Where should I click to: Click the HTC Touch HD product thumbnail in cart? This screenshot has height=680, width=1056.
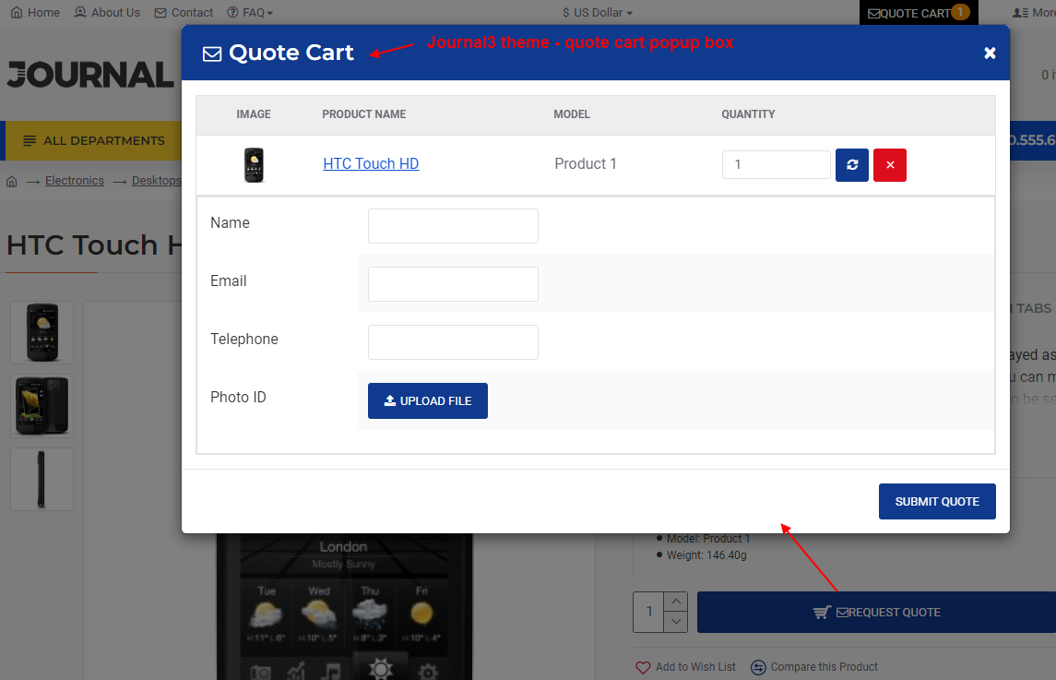pyautogui.click(x=254, y=165)
